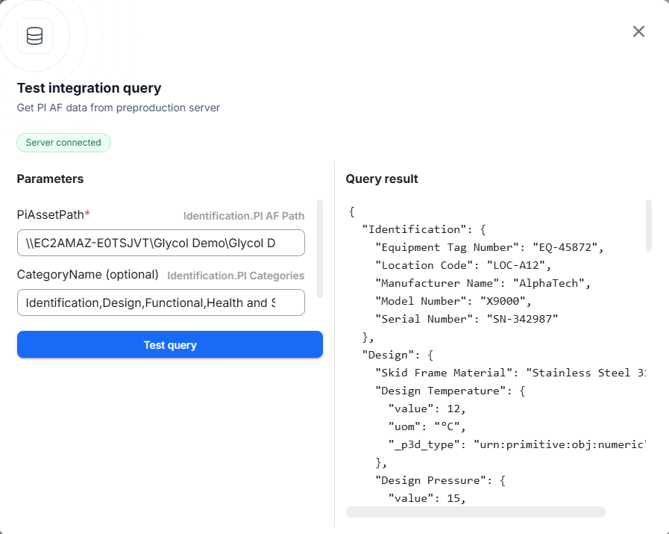
Task: Run the blue Test query button
Action: [x=170, y=345]
